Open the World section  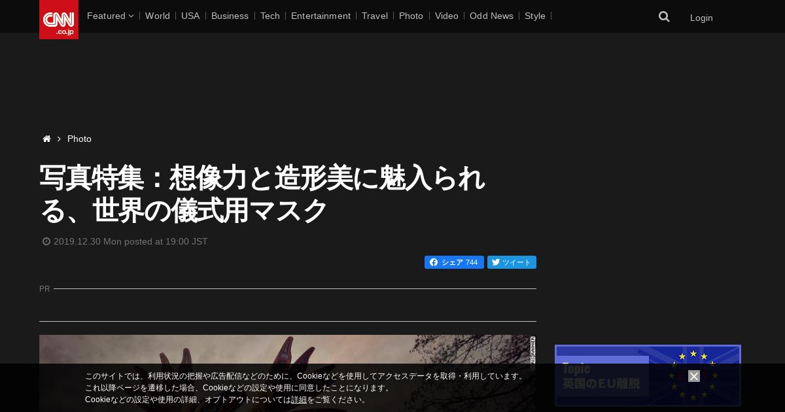158,16
